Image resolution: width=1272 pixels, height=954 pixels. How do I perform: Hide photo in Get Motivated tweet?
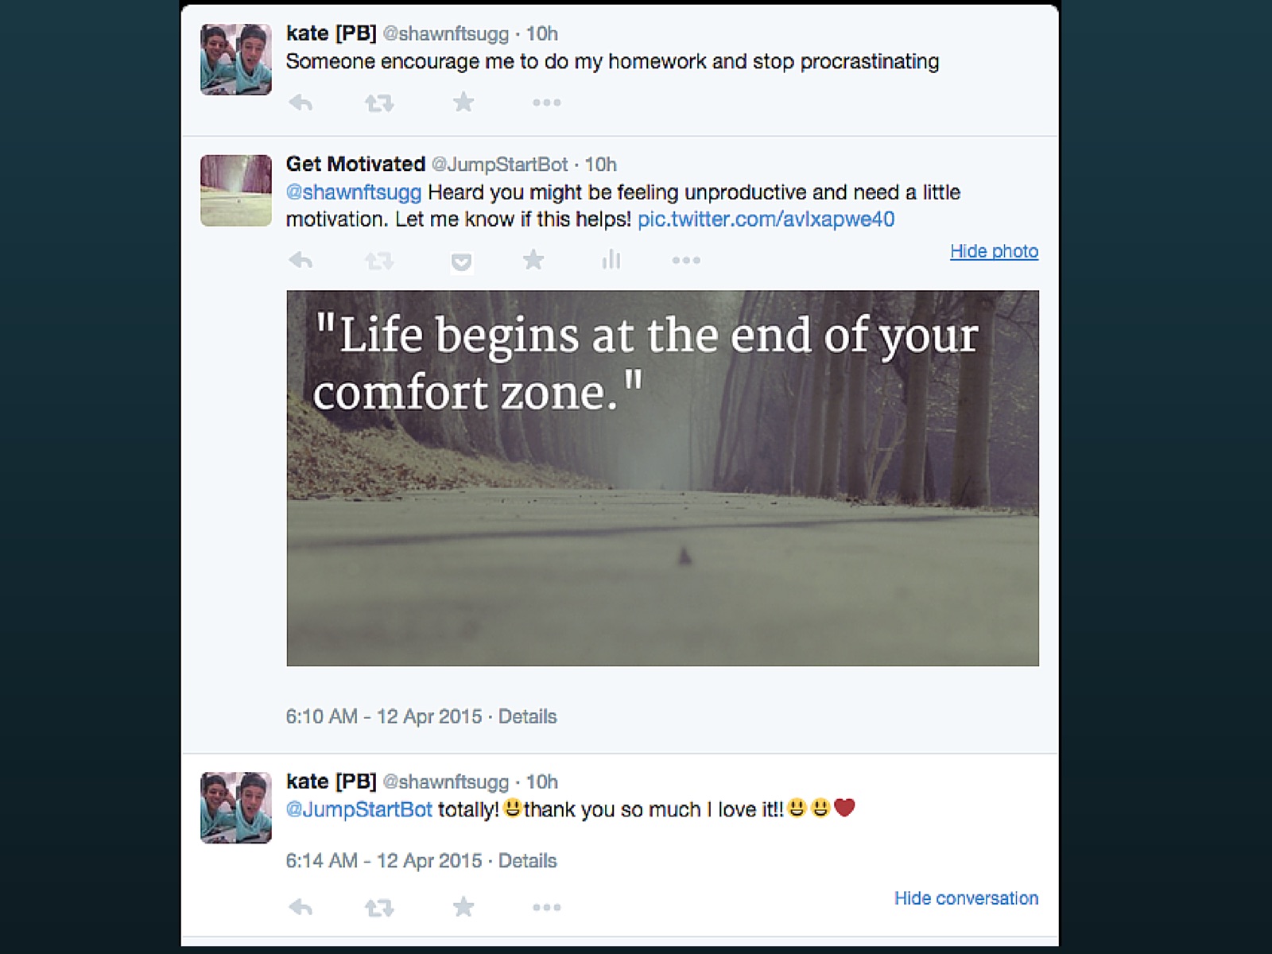[x=994, y=251]
